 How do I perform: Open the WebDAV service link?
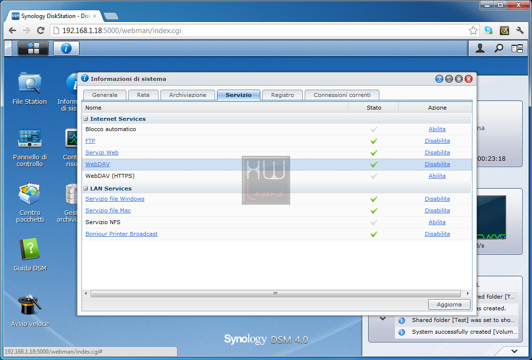tap(98, 164)
